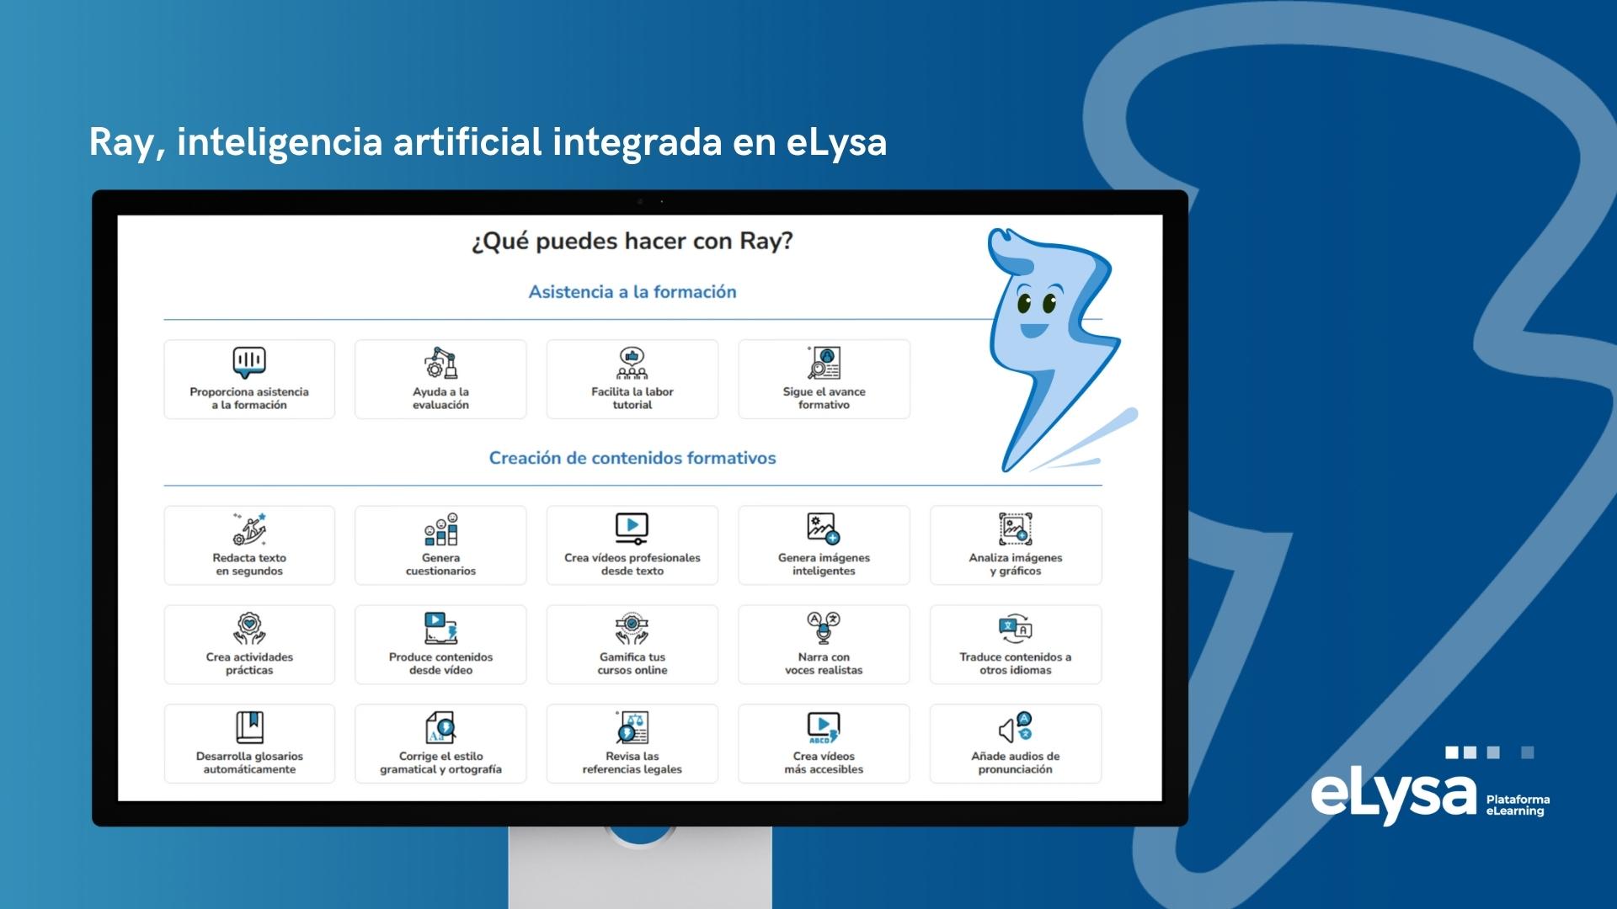The height and width of the screenshot is (909, 1617).
Task: Open the 'Narra con voces realistas' microphone icon
Action: 824,628
